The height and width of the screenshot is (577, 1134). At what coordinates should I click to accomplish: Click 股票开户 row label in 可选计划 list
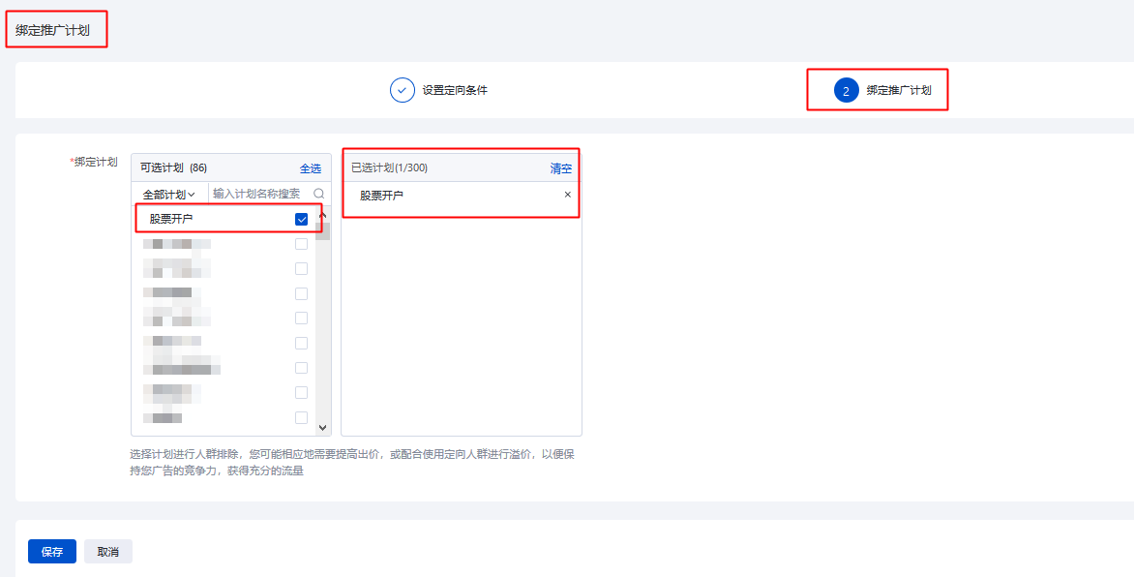171,219
